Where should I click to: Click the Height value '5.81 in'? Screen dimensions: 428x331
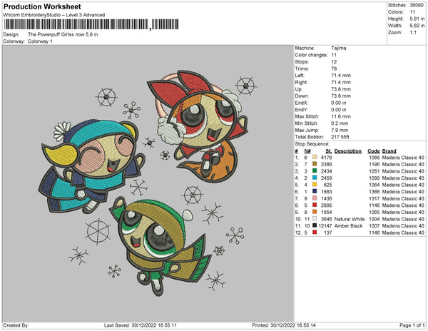(417, 19)
